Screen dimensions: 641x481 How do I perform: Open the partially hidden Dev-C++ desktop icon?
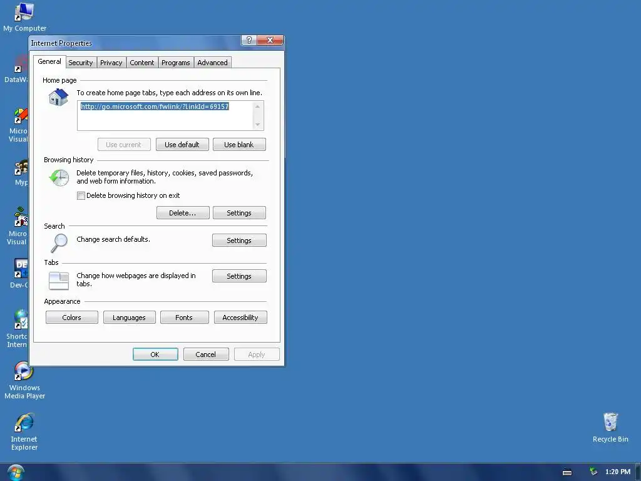pos(20,272)
